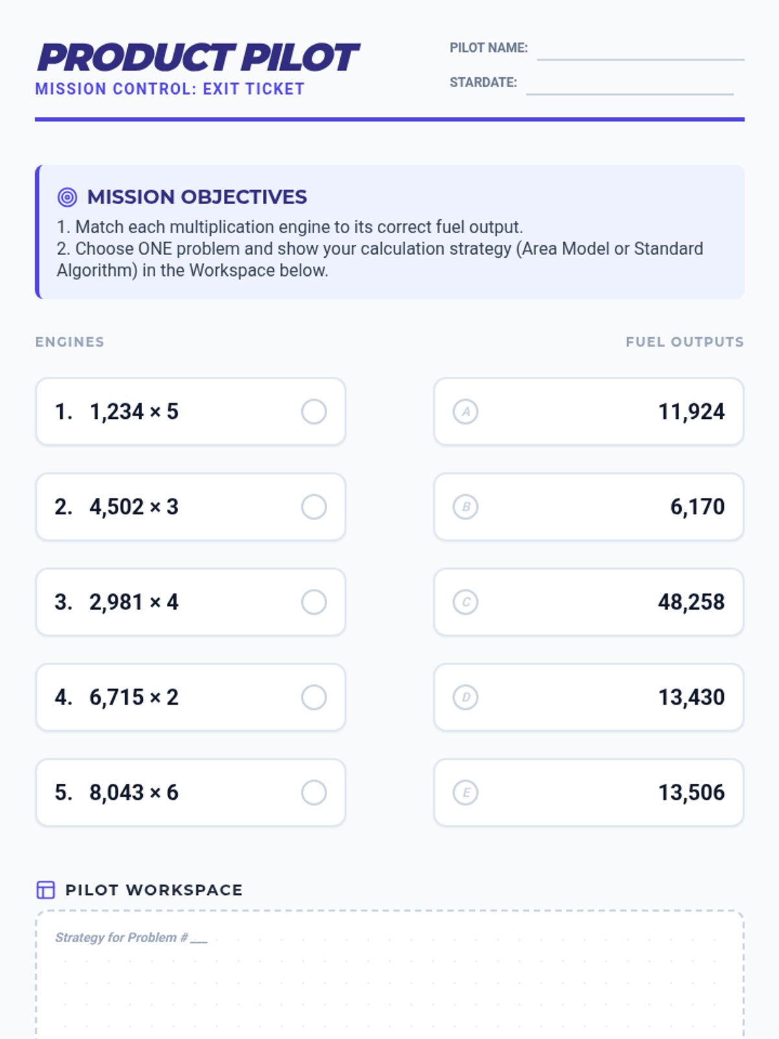
Task: Mark the radio circle for 2,981 × 4
Action: (314, 602)
